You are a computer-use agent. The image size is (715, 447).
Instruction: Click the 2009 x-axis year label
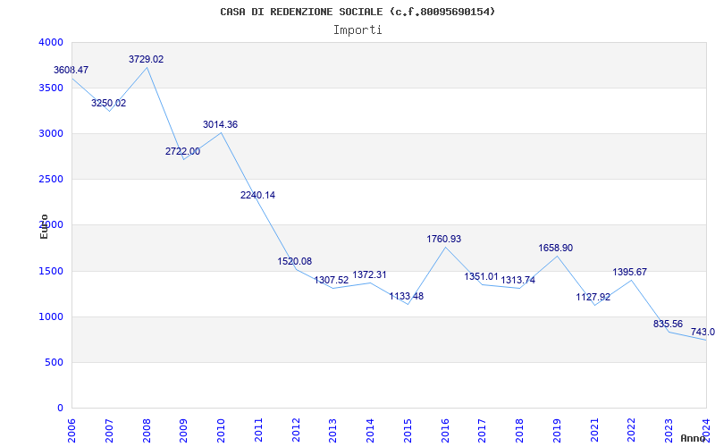pyautogui.click(x=184, y=430)
